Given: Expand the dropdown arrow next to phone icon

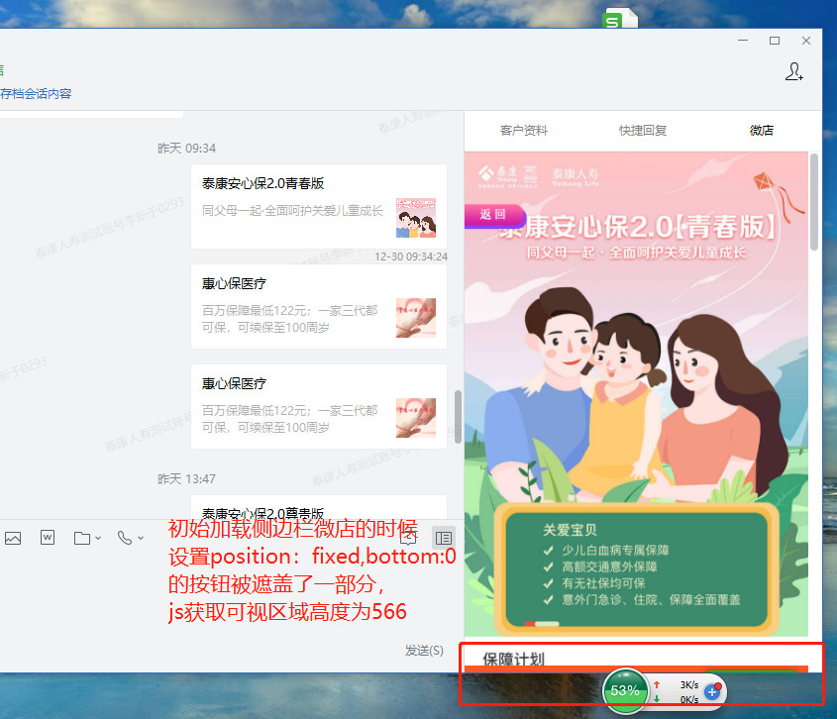Looking at the screenshot, I should 141,538.
